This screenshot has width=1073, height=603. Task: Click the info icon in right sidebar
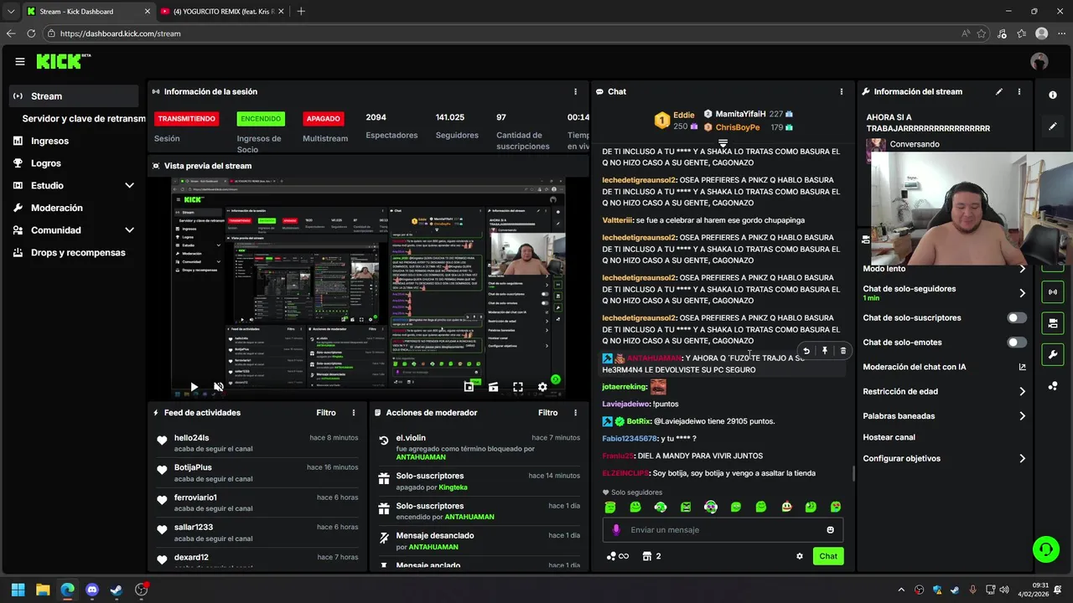pyautogui.click(x=1053, y=95)
